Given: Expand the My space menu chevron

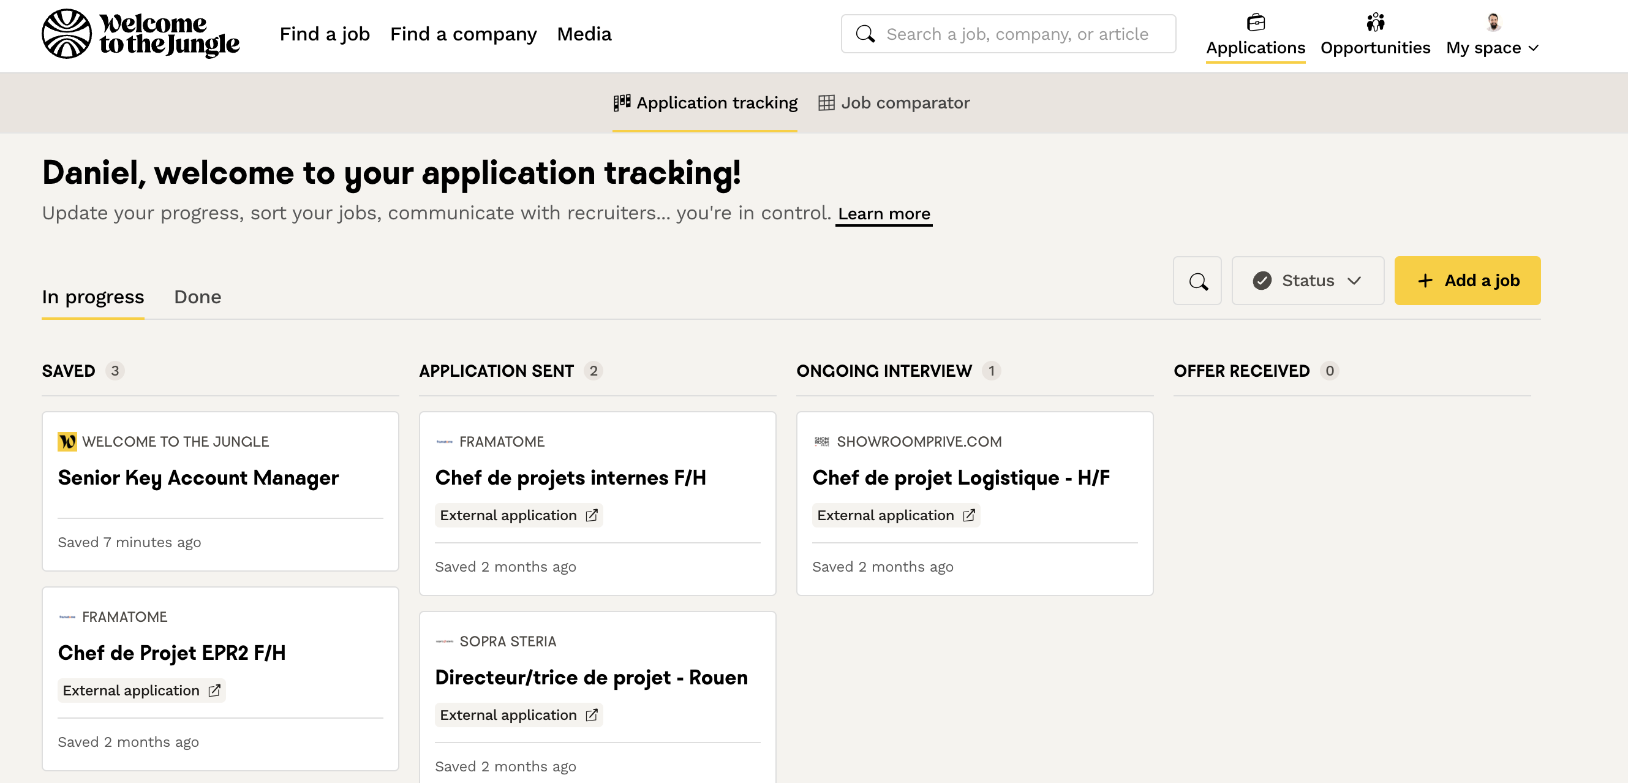Looking at the screenshot, I should 1534,48.
